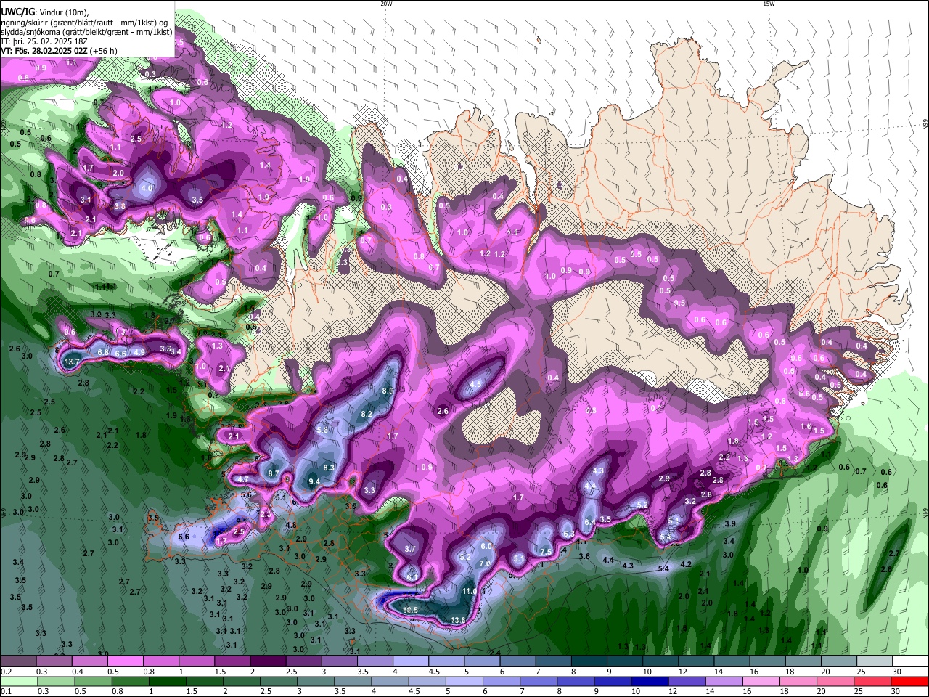Click the '0.1' label in the lower legend row
Screen dimensions: 929x697
coord(6,692)
